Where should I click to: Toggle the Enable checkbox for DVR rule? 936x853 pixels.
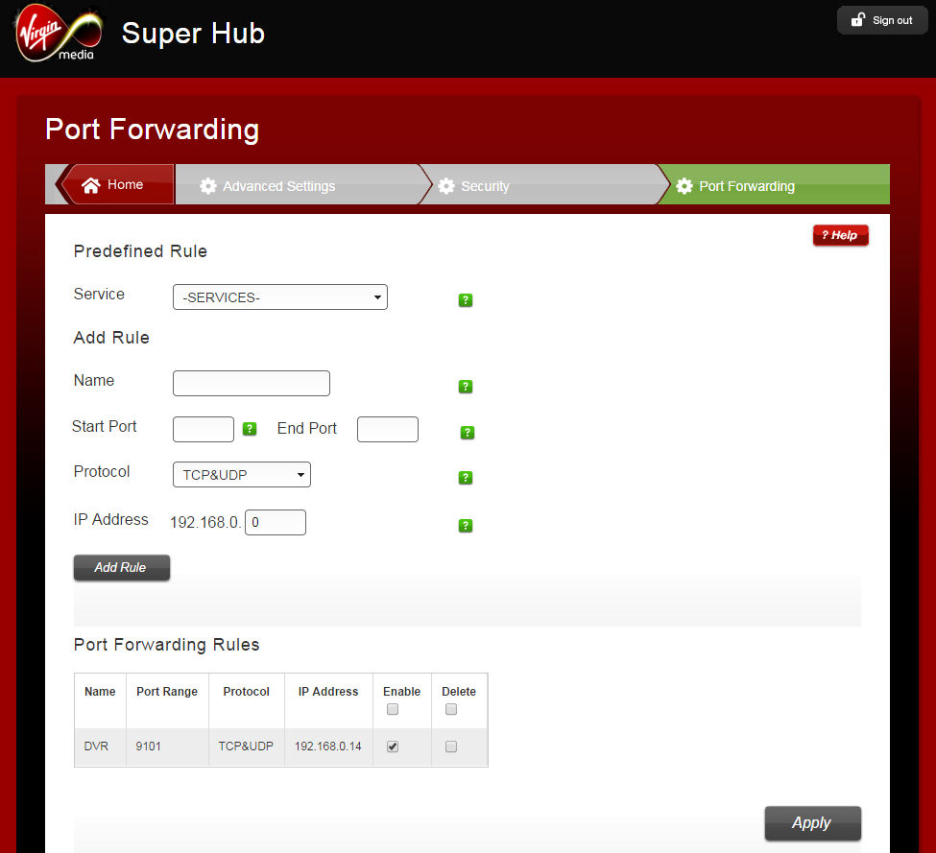[392, 746]
